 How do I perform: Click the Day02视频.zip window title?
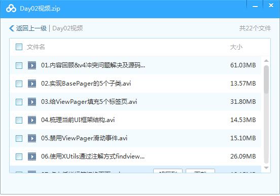click(40, 9)
